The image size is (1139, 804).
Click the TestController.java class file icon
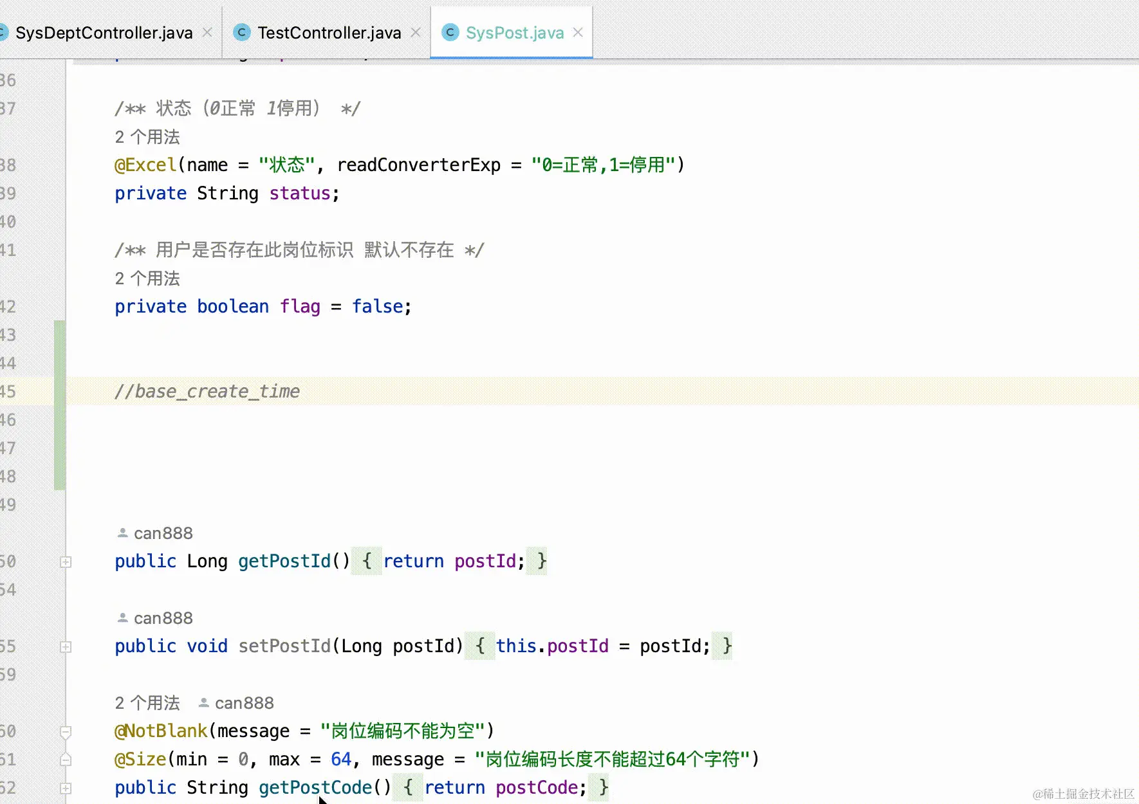[x=242, y=32]
